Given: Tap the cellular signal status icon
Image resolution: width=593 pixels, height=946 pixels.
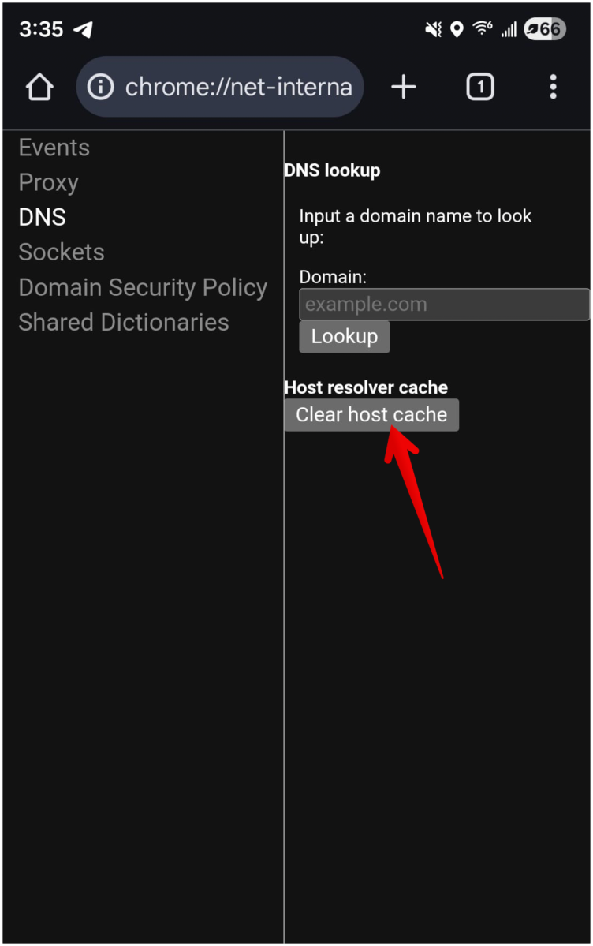Looking at the screenshot, I should (509, 29).
